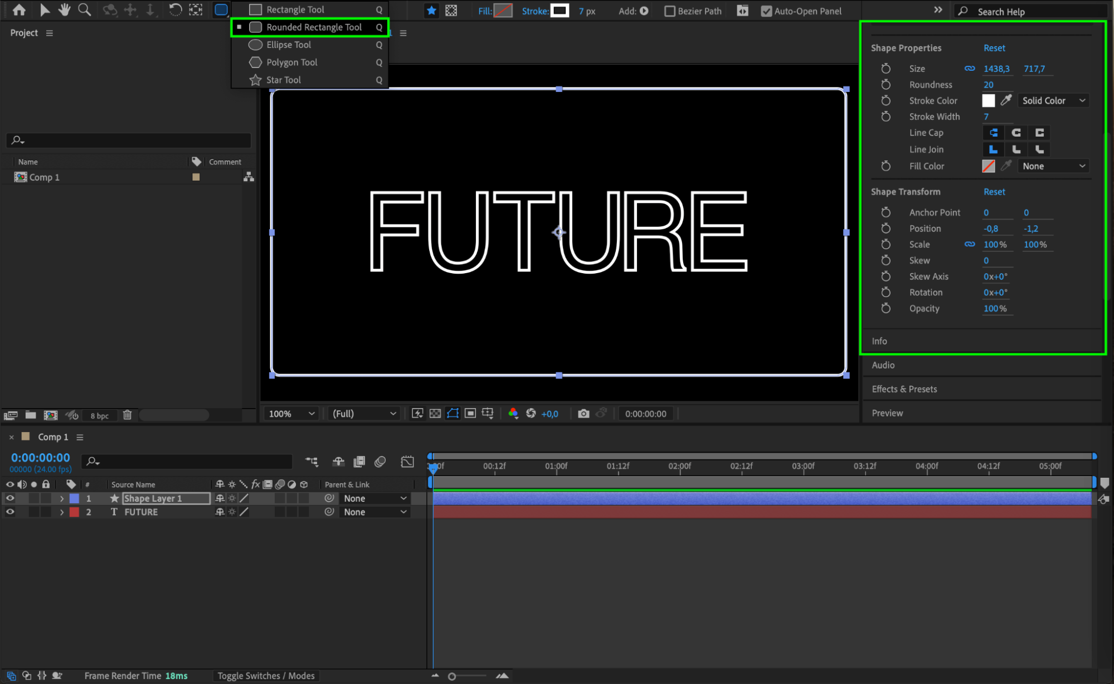Open the viewer 100% magnification dropdown
1114x684 pixels.
[291, 414]
